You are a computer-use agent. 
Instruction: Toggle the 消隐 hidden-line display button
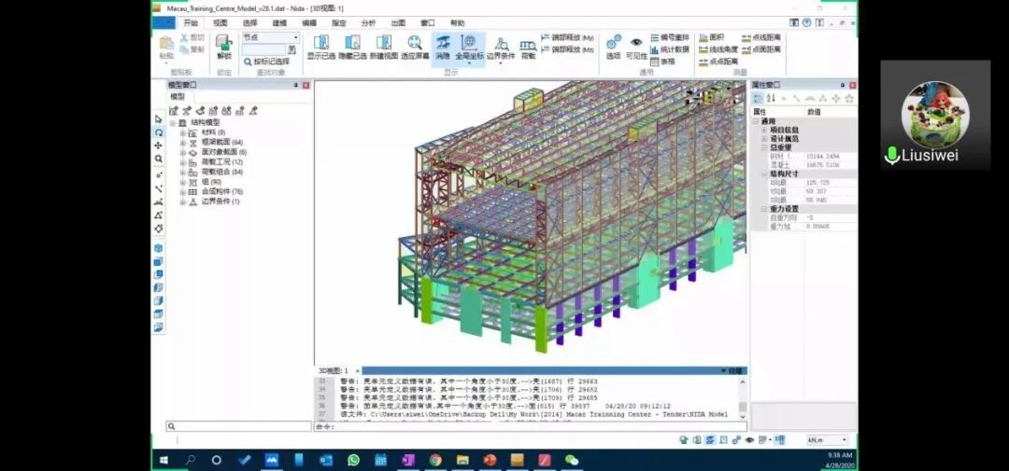442,46
